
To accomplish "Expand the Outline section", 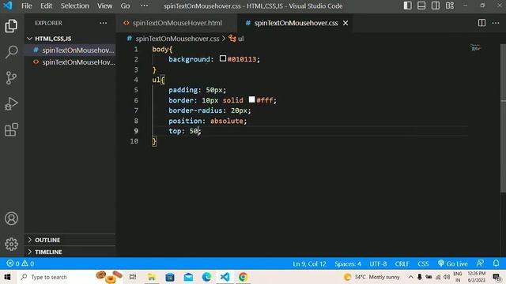I will [70, 240].
